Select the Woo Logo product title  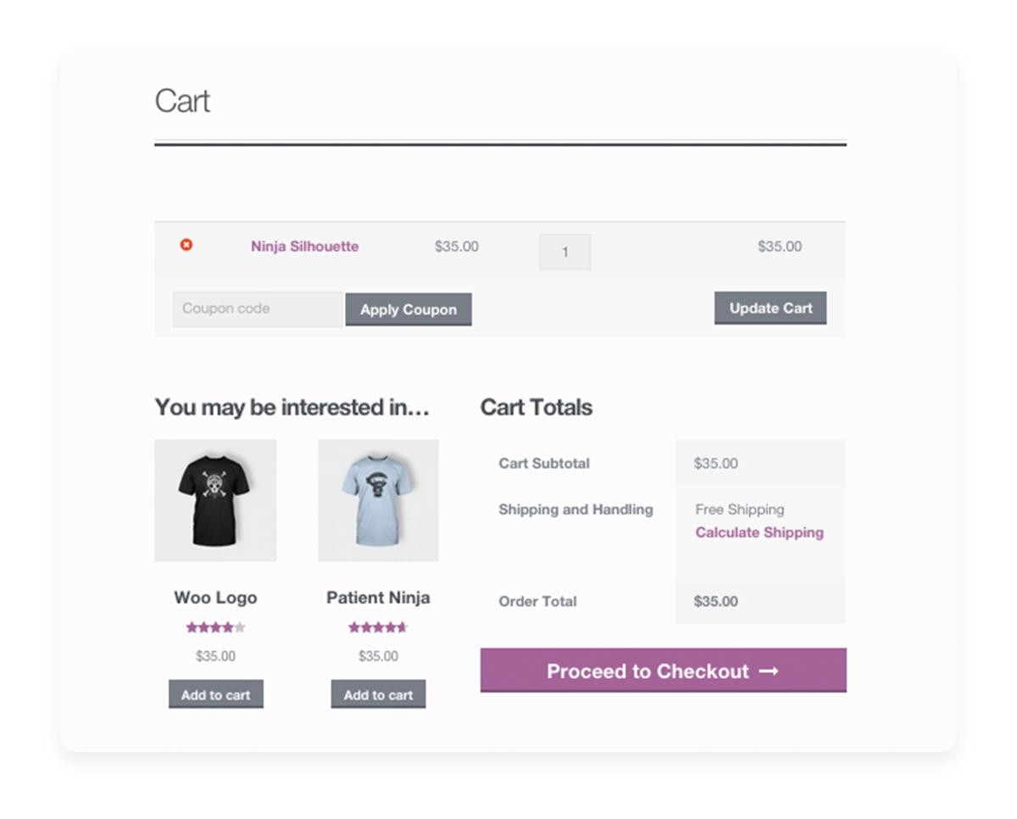[x=215, y=598]
